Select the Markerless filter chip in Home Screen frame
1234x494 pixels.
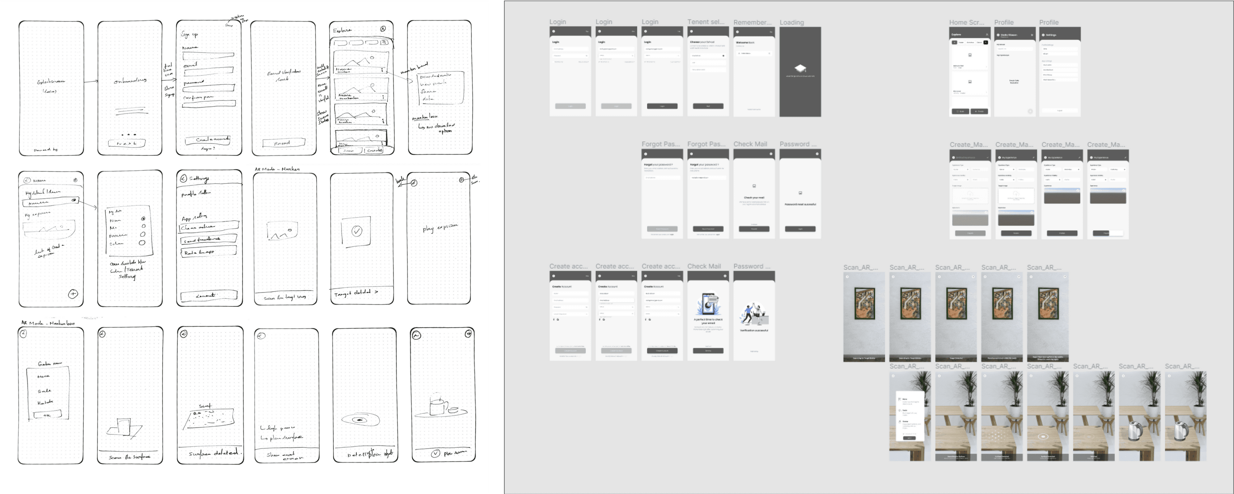[970, 42]
